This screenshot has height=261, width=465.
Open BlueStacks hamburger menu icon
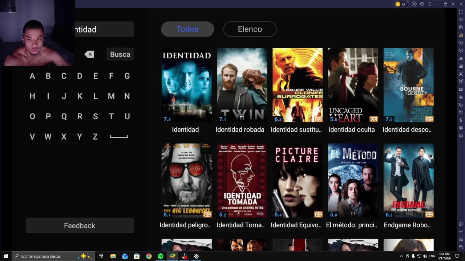[430, 4]
